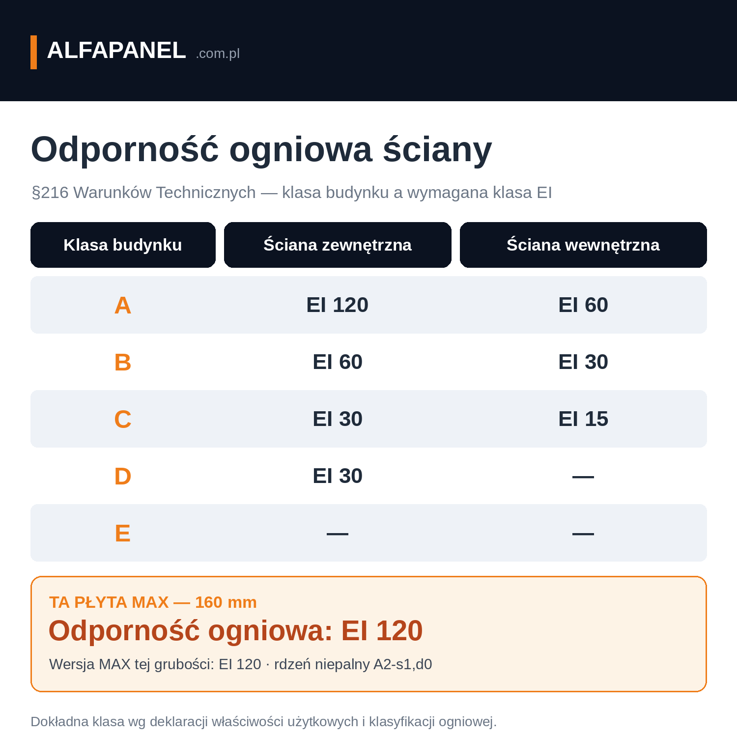This screenshot has width=737, height=737.
Task: Click the EI 120 cell in row A
Action: pyautogui.click(x=338, y=305)
